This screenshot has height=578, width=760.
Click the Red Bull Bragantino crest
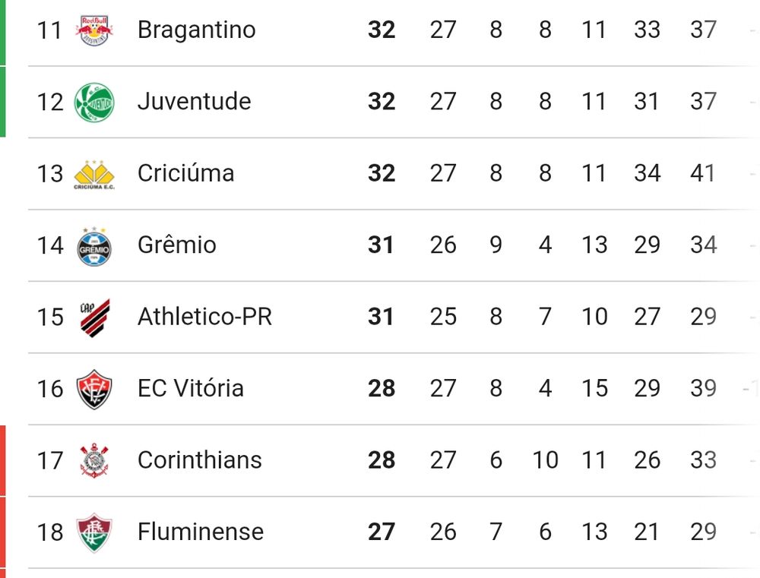click(x=94, y=30)
